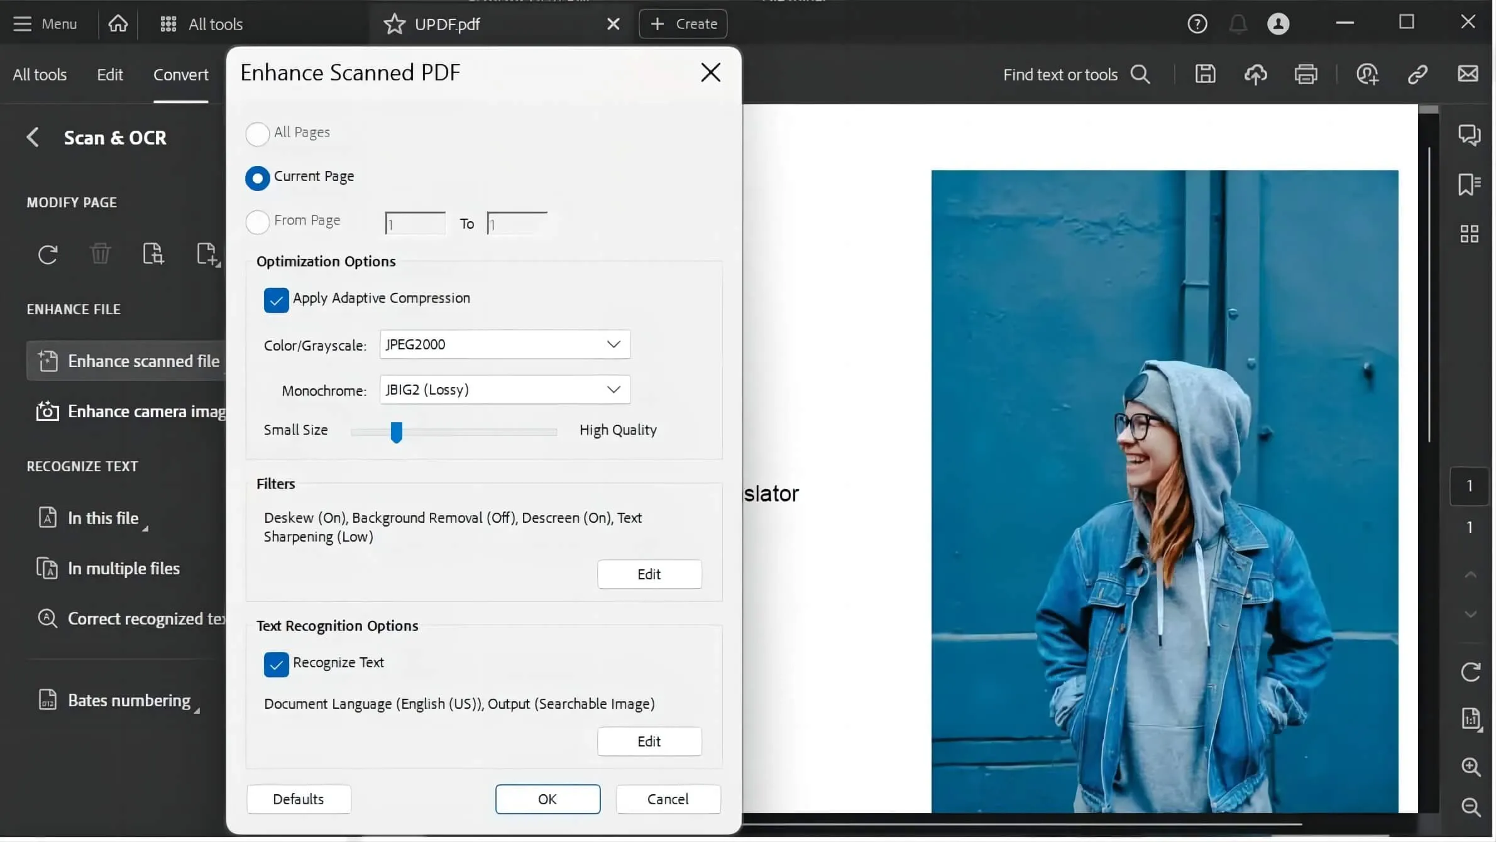The image size is (1496, 842).
Task: Toggle Apply Adaptive Compression checkbox
Action: (x=275, y=299)
